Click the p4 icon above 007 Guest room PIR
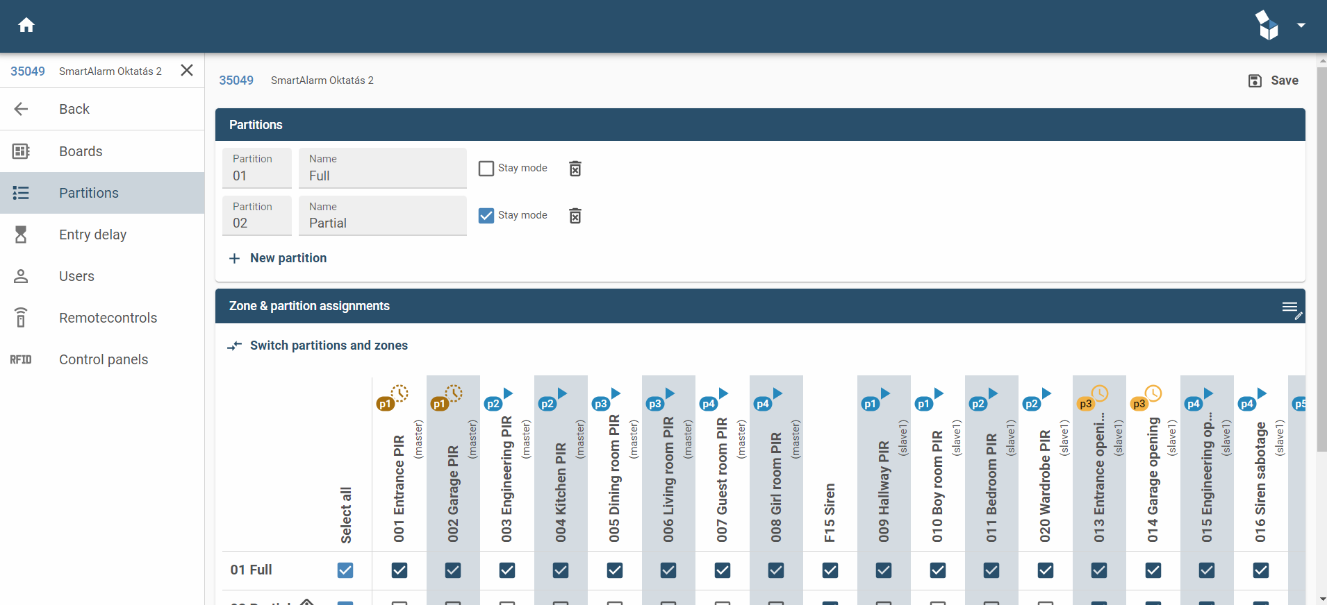Image resolution: width=1327 pixels, height=605 pixels. [714, 399]
